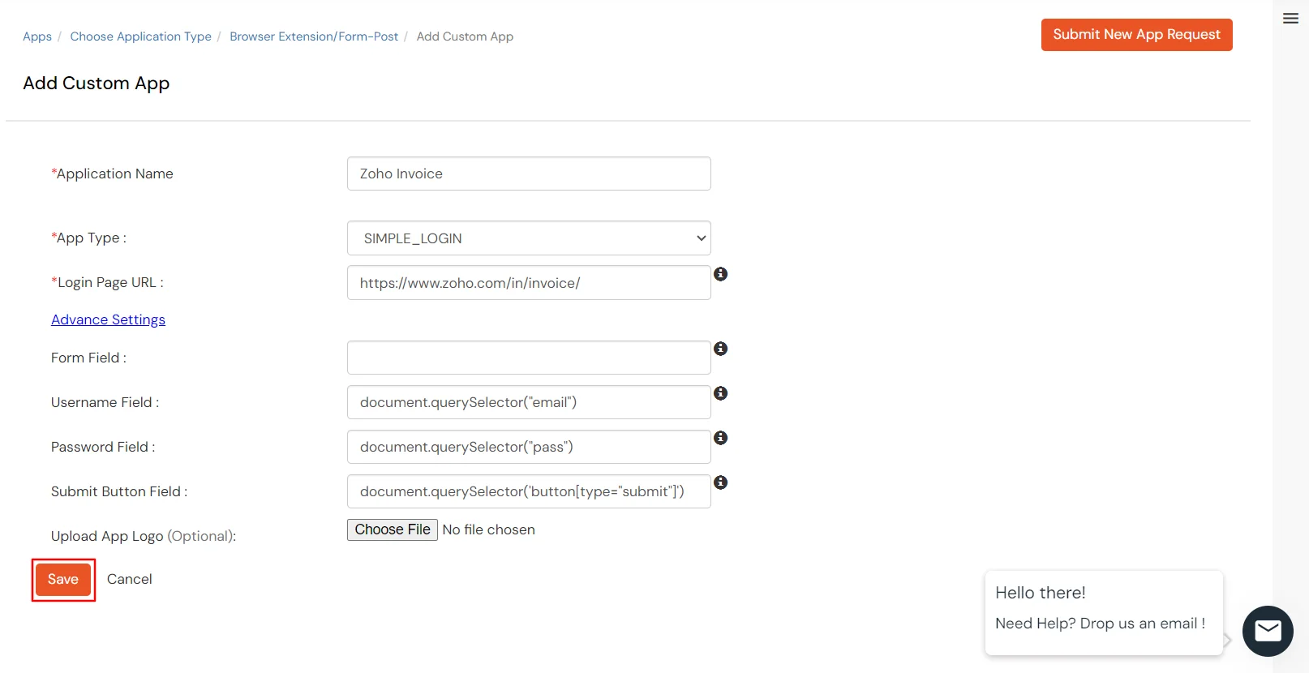
Task: Click the info icon beside Submit Button Field
Action: coord(720,482)
